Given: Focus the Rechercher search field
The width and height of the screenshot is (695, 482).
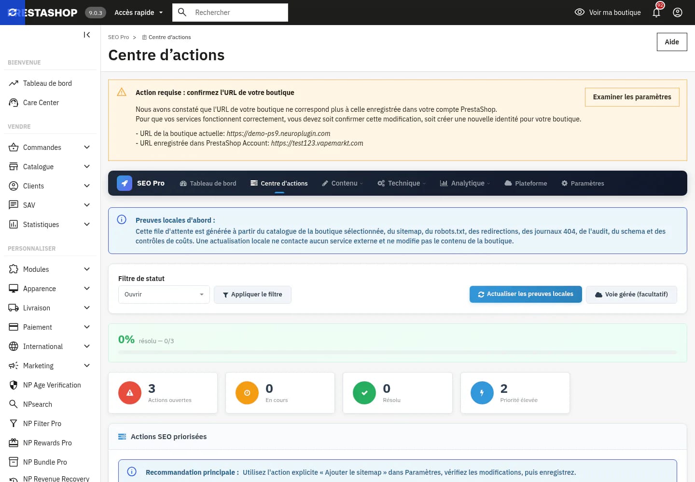Looking at the screenshot, I should (230, 13).
